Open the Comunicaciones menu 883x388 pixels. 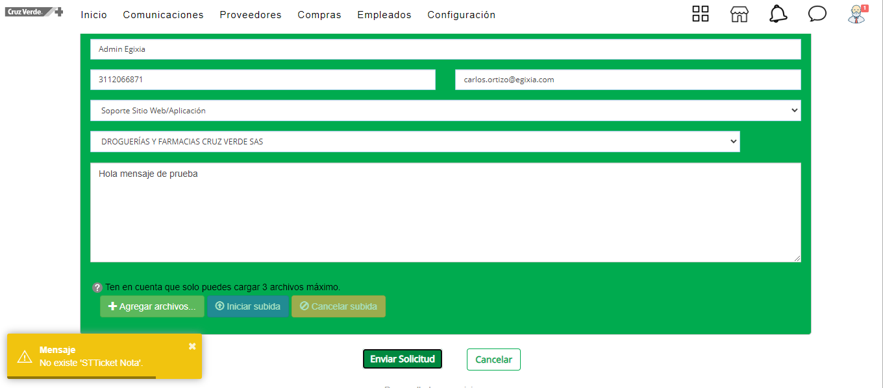pos(163,15)
